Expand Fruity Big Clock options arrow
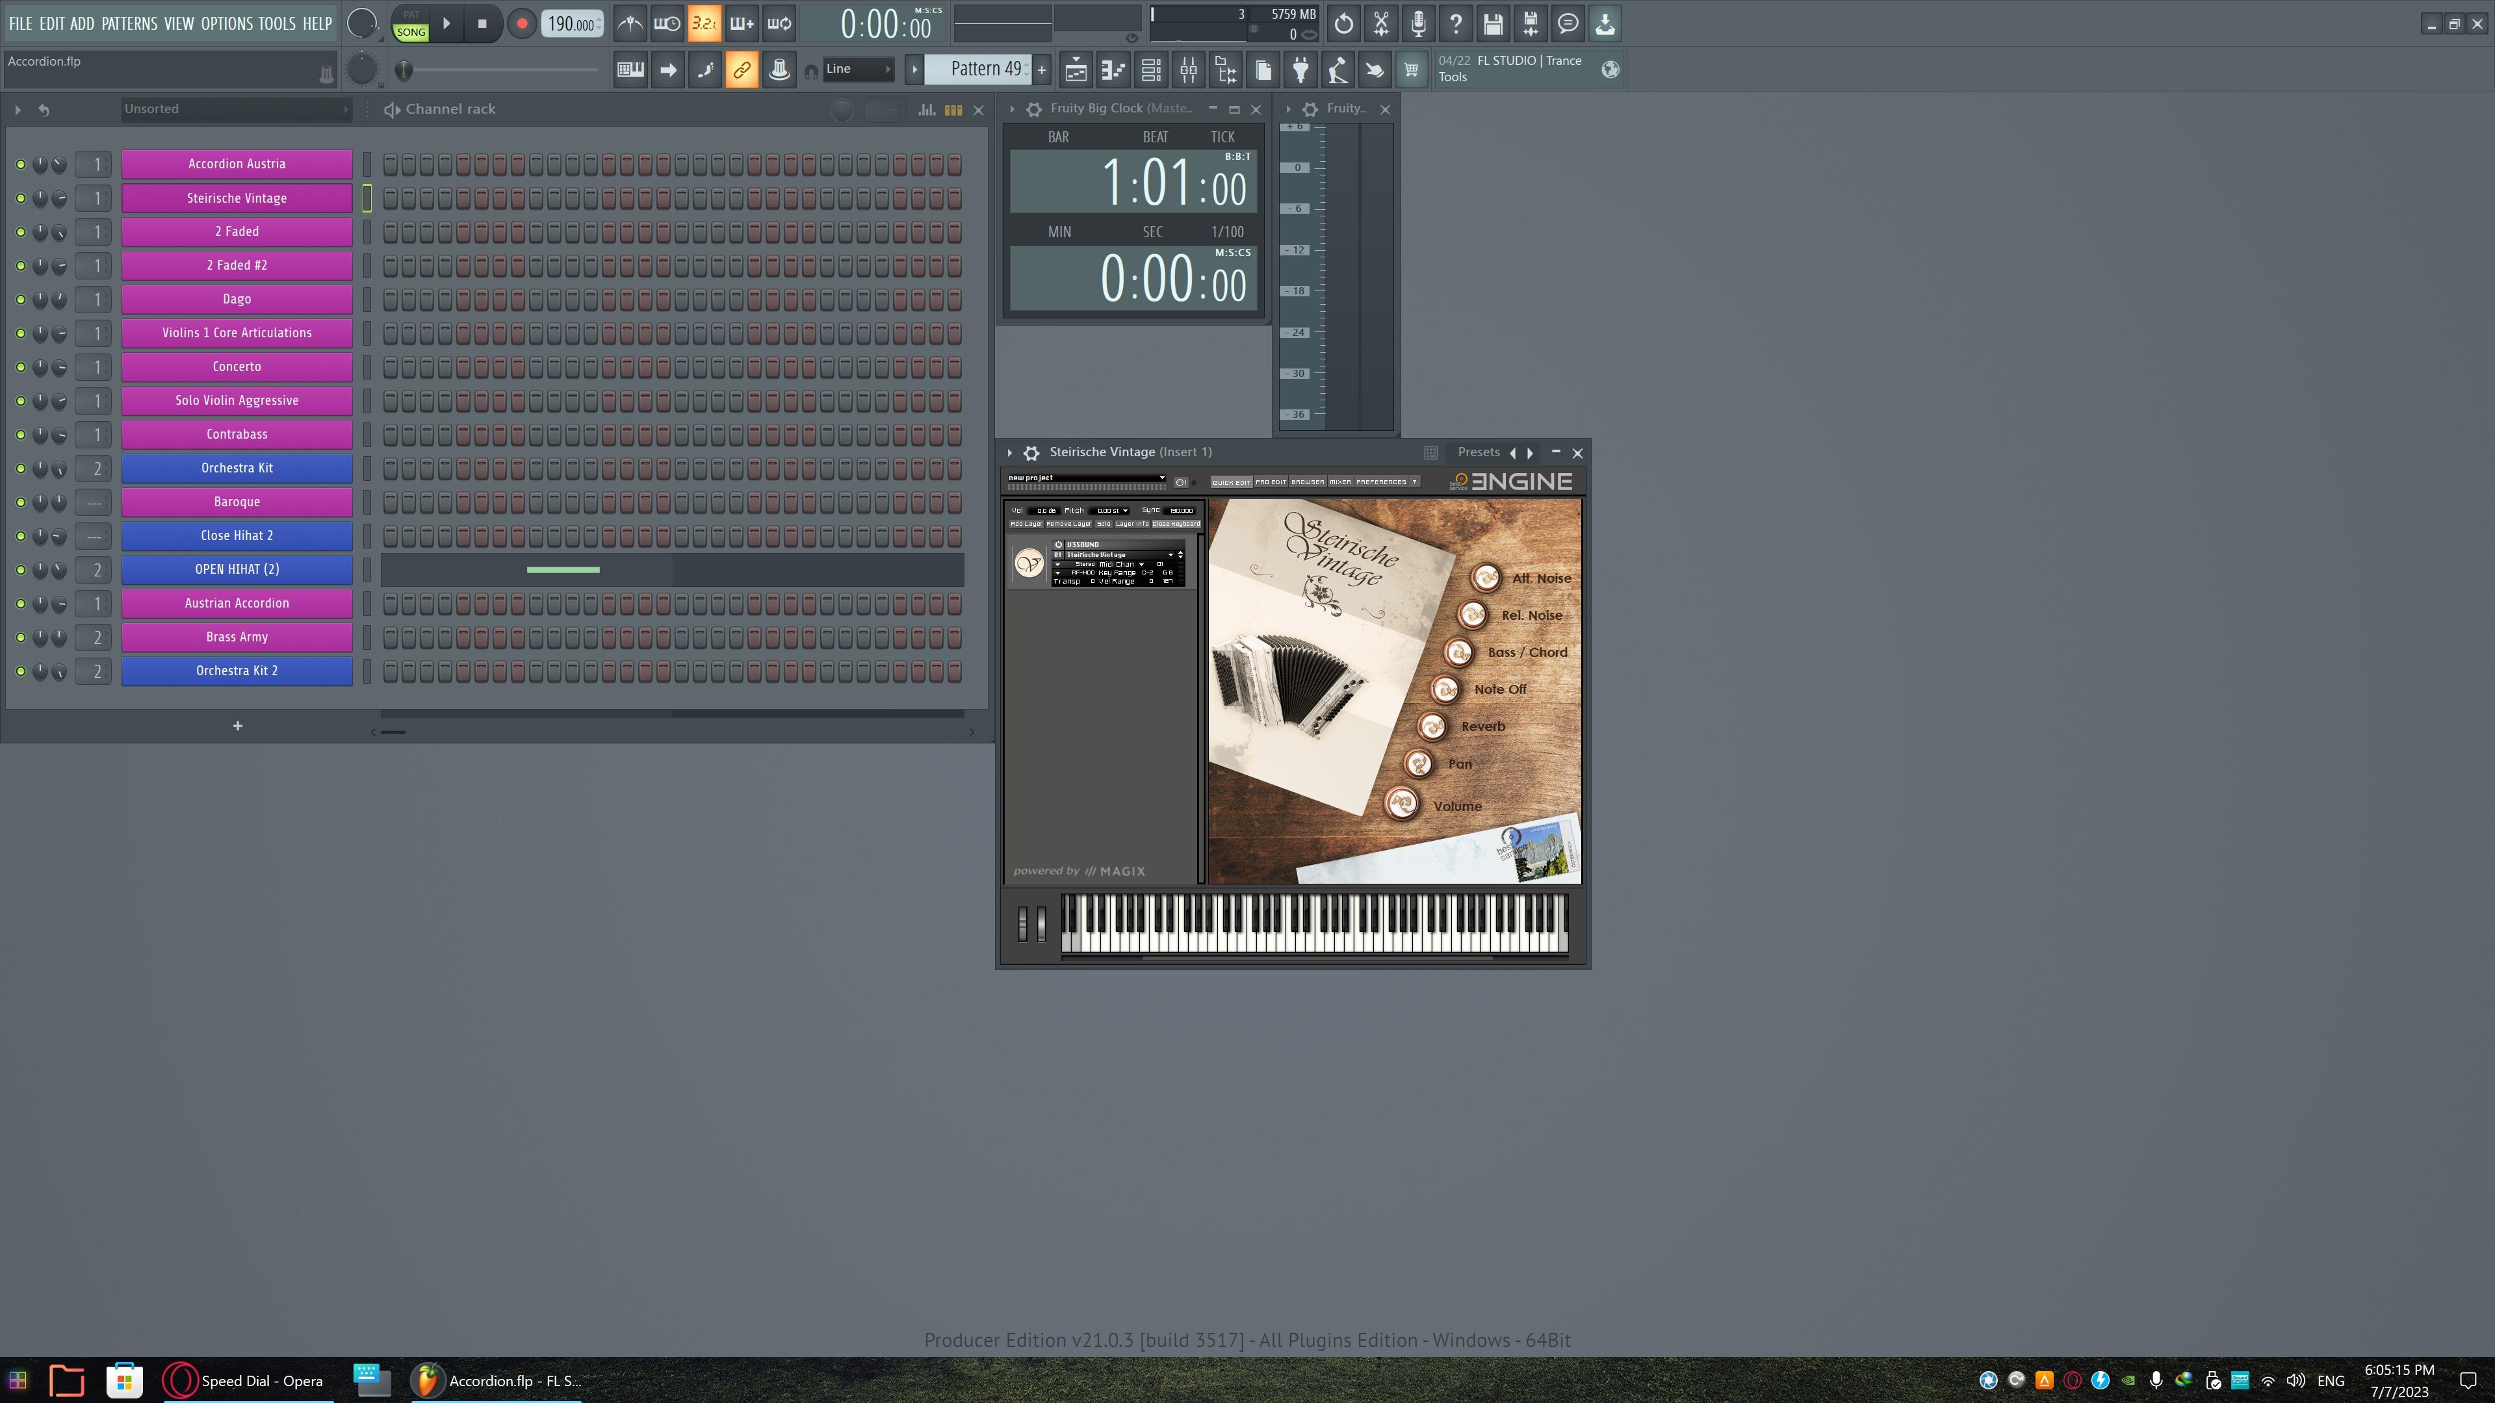Viewport: 2495px width, 1403px height. pyautogui.click(x=1012, y=109)
